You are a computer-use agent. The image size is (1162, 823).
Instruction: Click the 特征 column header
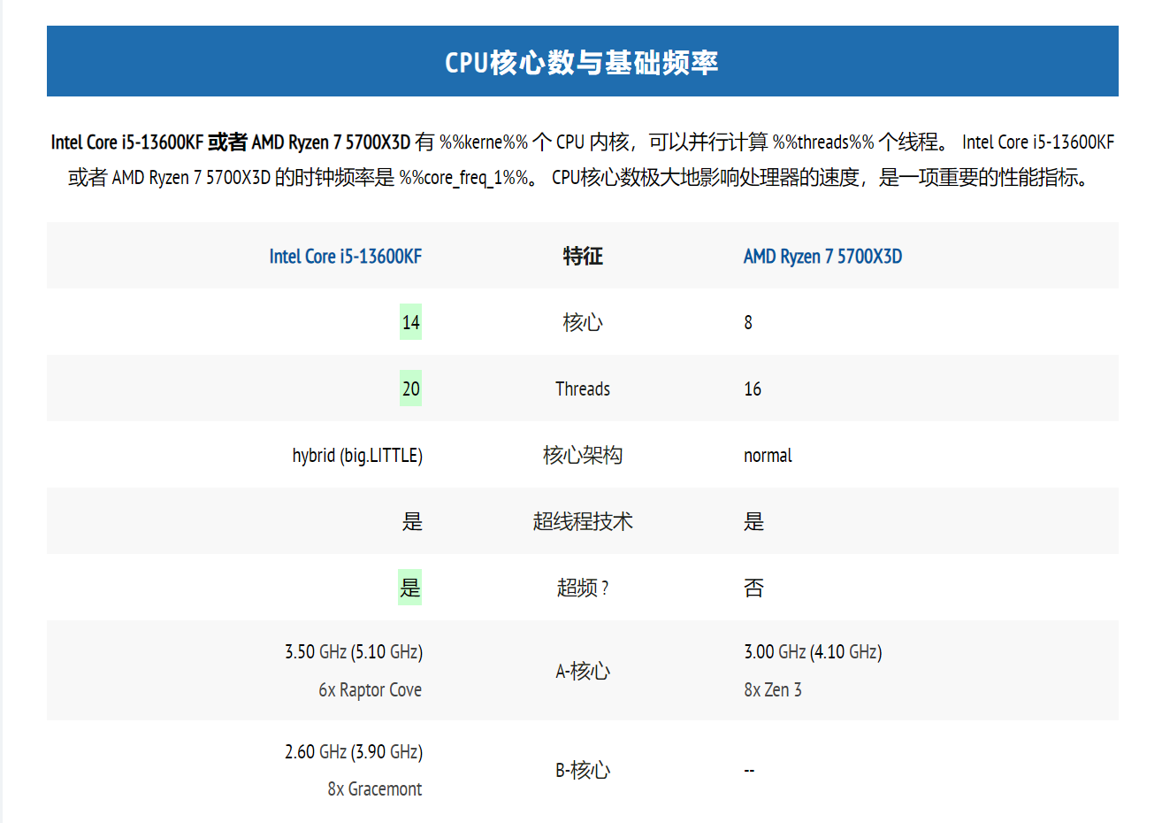pos(583,256)
